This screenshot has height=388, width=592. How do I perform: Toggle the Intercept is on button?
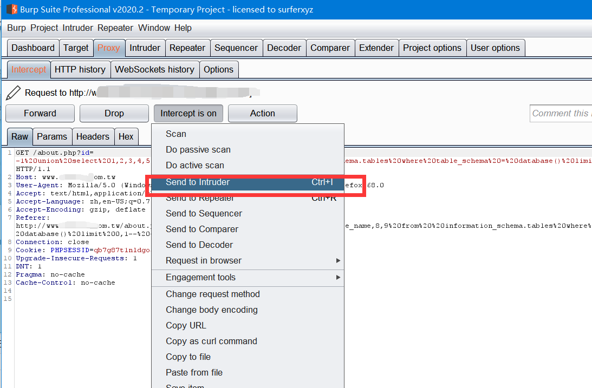[188, 114]
